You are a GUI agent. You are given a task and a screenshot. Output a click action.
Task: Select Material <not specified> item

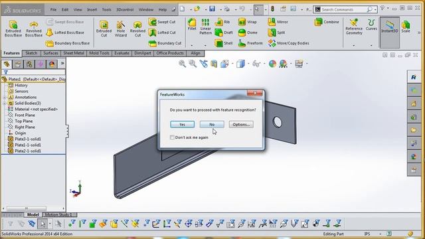(x=33, y=109)
